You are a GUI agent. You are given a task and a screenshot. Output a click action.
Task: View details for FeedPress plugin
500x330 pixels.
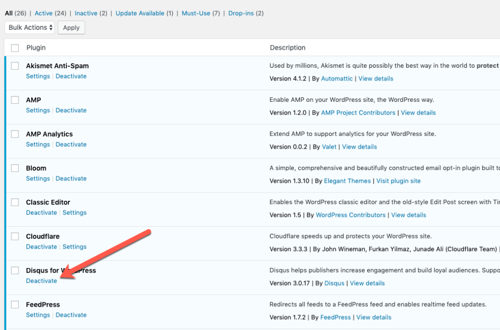pyautogui.click(x=374, y=317)
